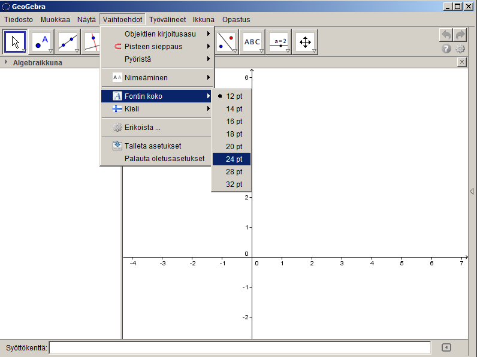Image resolution: width=477 pixels, height=357 pixels.
Task: Open dropdown arrow of slider tool
Action: coord(288,51)
